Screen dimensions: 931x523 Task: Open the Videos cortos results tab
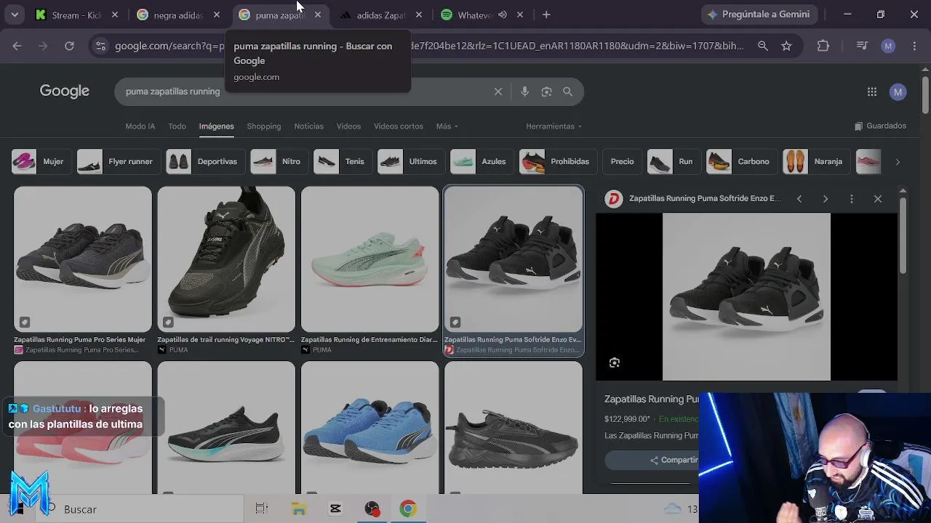399,126
